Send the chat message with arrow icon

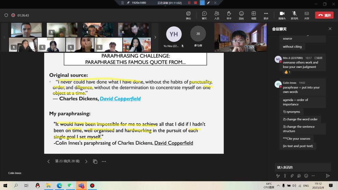coord(328,176)
